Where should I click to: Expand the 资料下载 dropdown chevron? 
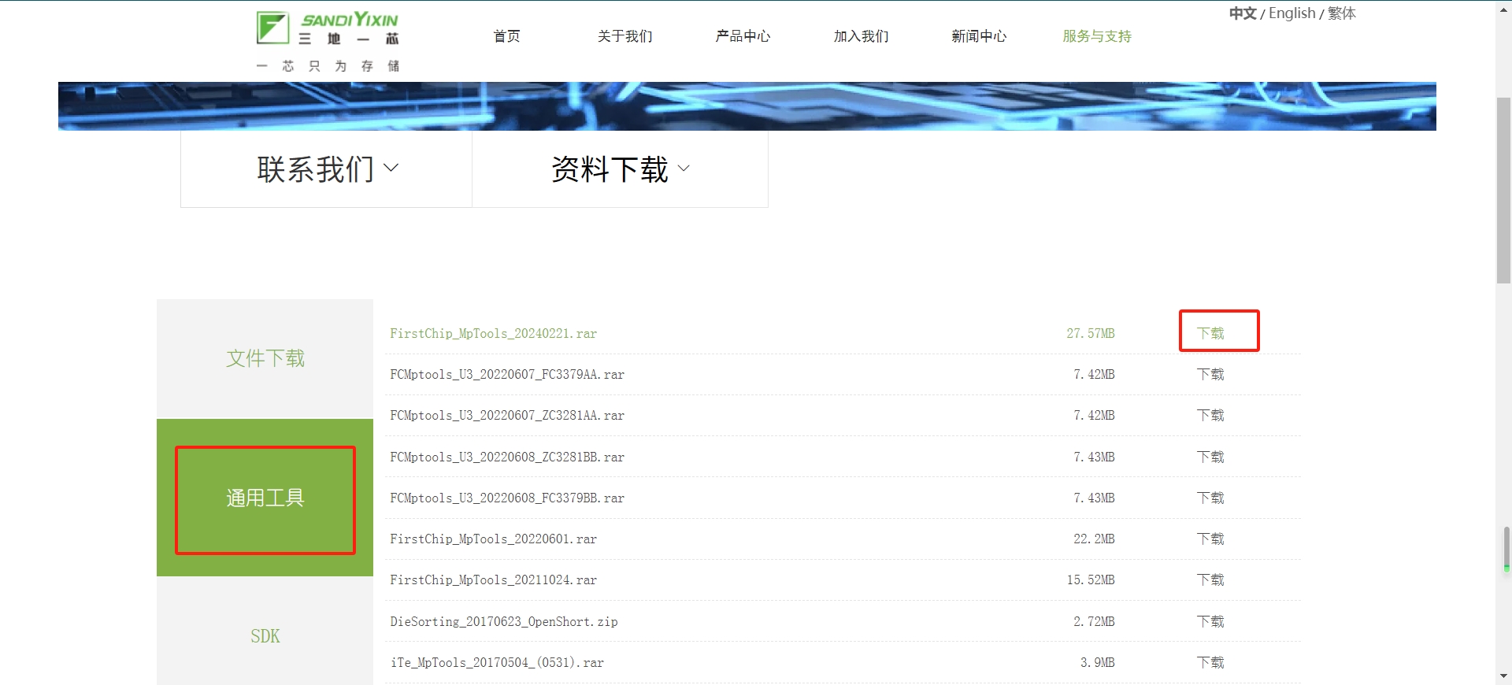click(x=684, y=168)
